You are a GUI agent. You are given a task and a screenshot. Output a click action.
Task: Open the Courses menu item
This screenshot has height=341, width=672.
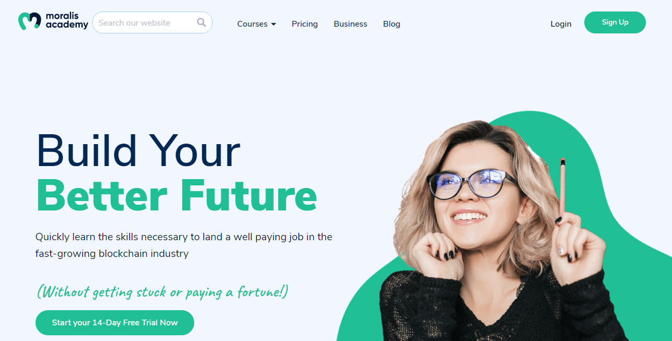(252, 24)
